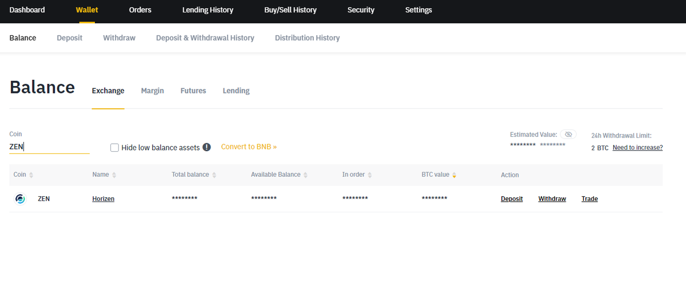Switch to the Lending balance tab
686x288 pixels.
[236, 91]
